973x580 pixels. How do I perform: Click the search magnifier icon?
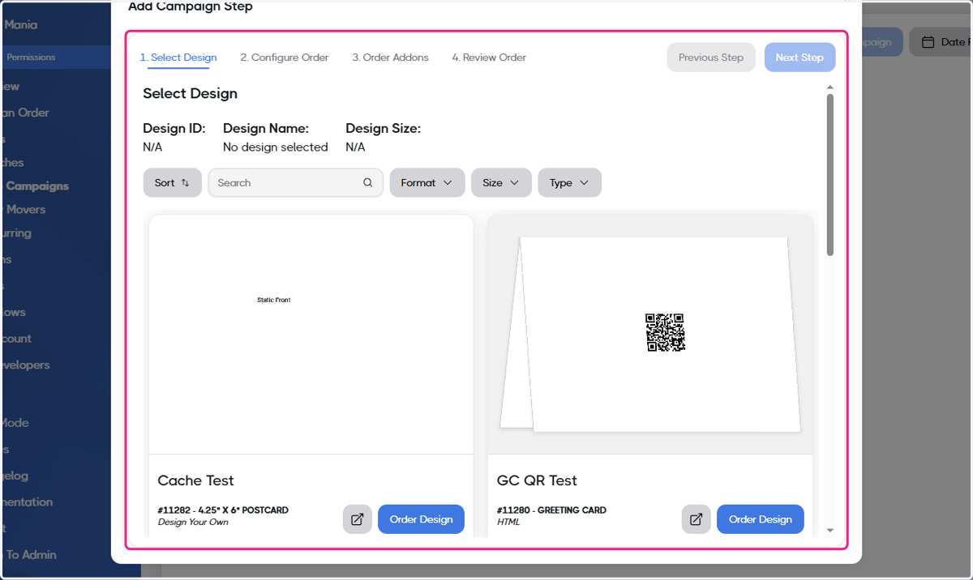(368, 183)
